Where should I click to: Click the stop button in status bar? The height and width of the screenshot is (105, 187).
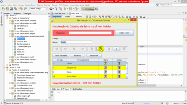click(x=162, y=103)
